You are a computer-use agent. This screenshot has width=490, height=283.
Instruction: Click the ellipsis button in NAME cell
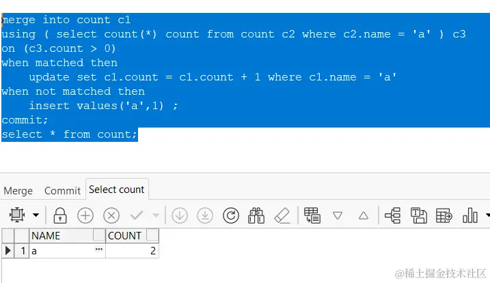point(99,249)
